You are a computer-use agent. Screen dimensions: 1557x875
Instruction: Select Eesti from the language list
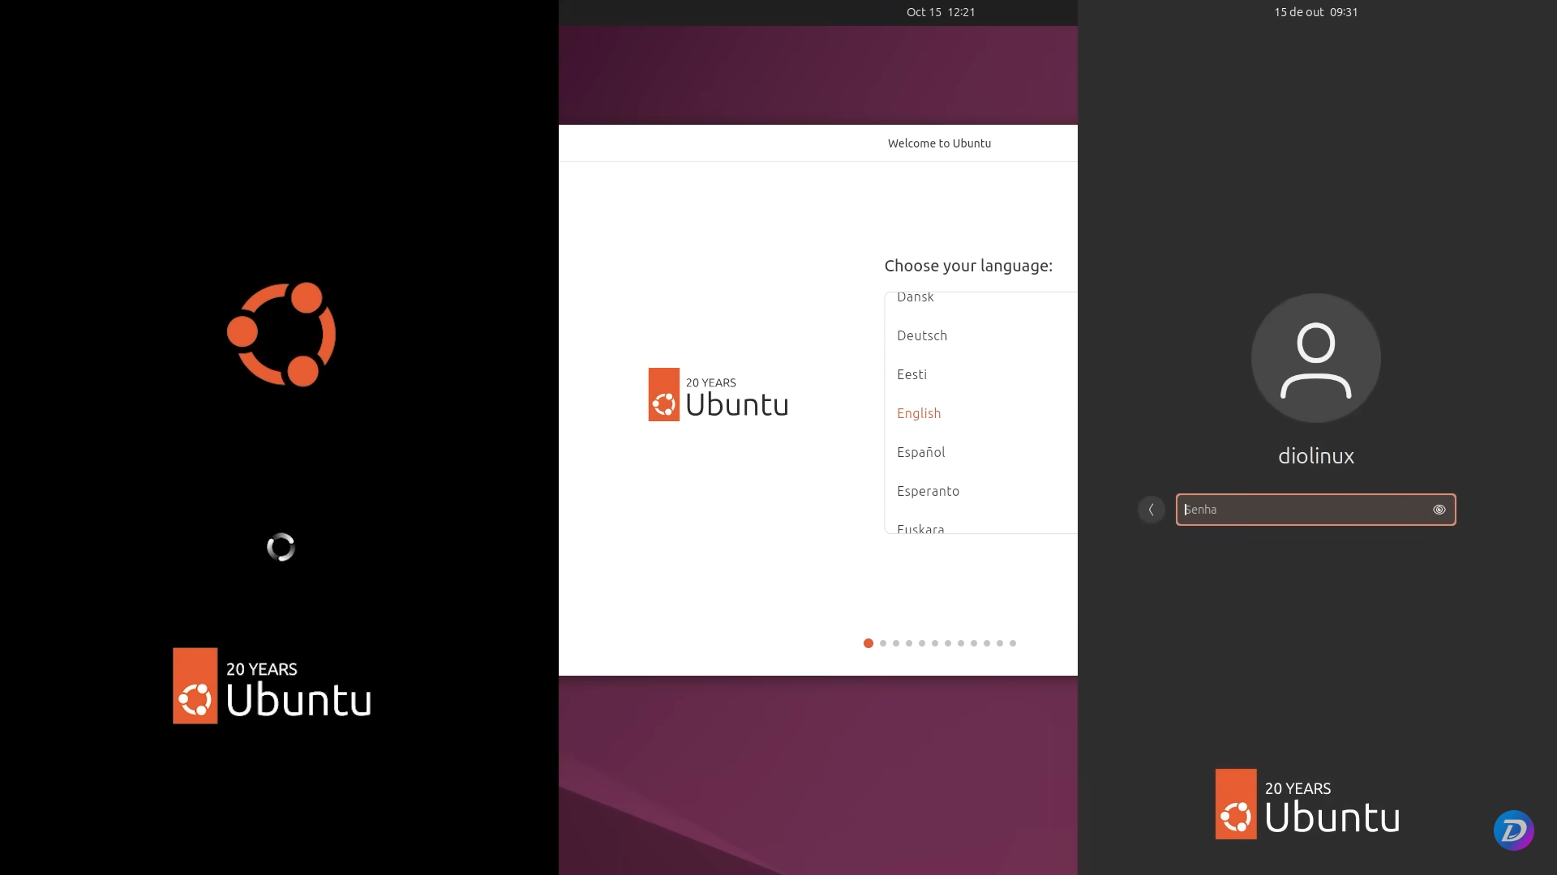911,374
